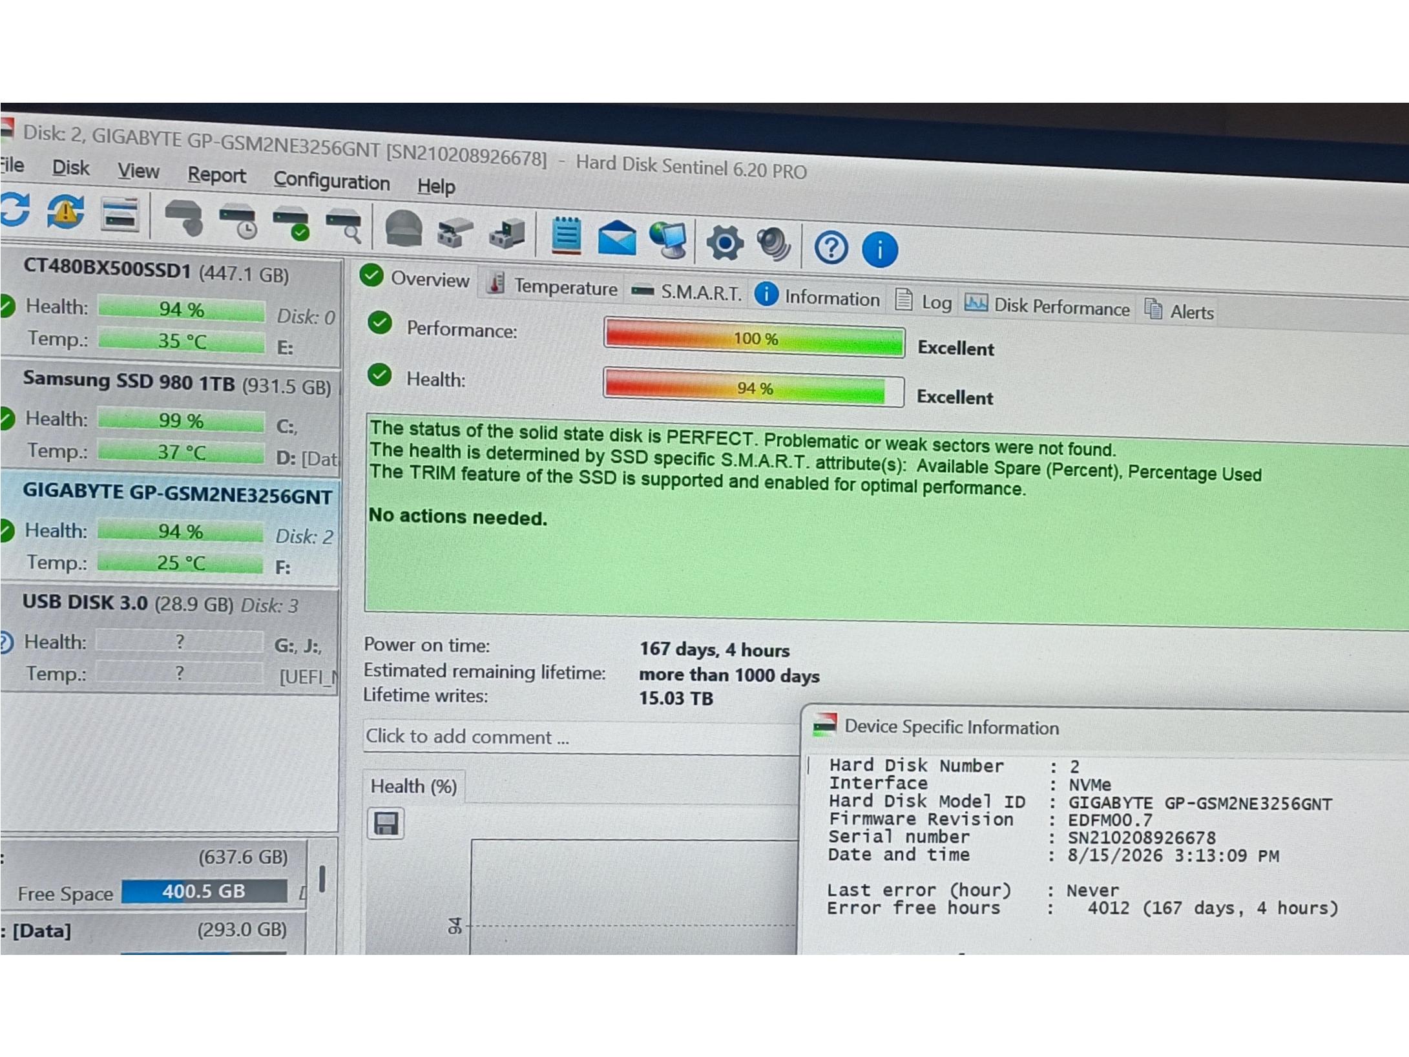Open the stacked disk drives toolbar icon
This screenshot has width=1409, height=1057.
120,214
